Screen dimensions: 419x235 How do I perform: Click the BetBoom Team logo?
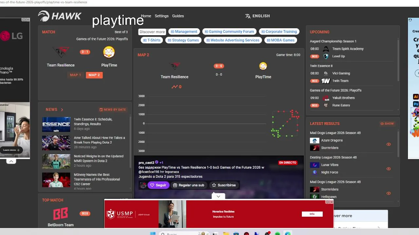click(61, 213)
